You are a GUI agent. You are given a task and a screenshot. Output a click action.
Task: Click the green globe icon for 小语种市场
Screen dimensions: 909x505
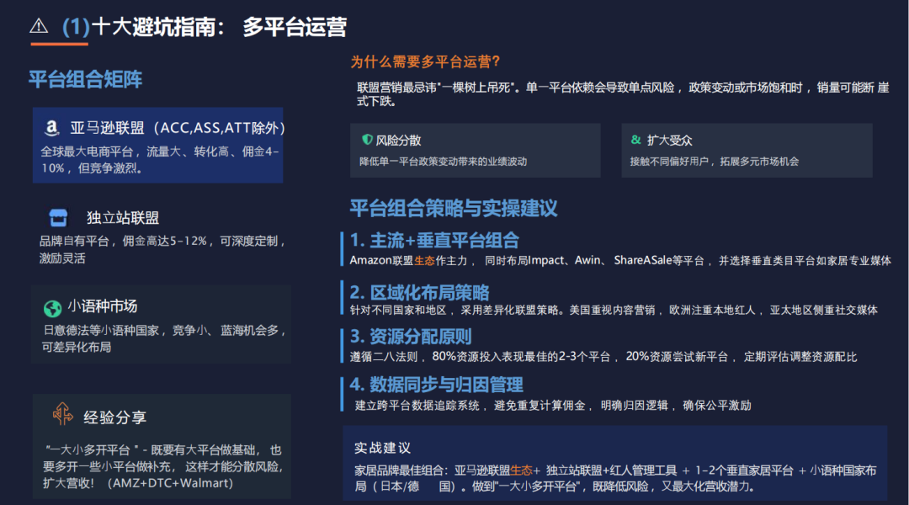[53, 308]
